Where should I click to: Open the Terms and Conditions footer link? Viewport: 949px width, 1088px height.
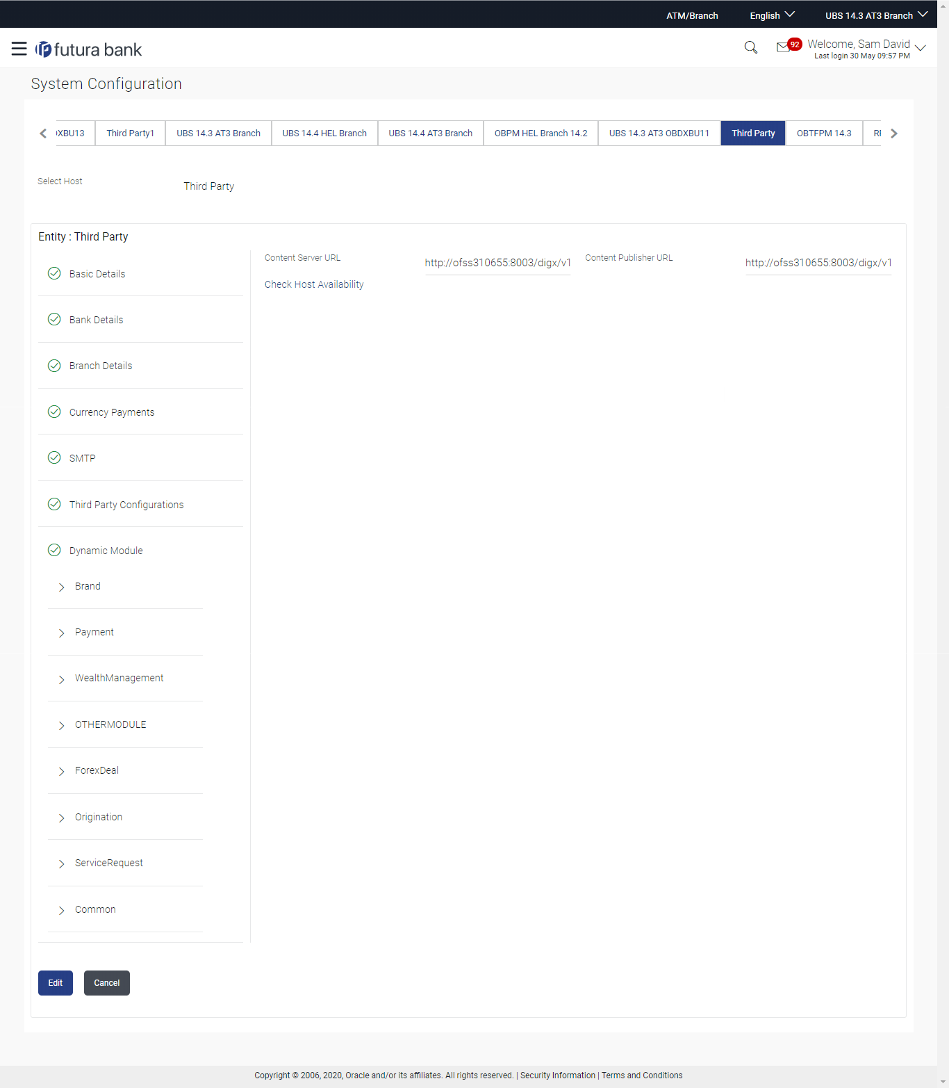pyautogui.click(x=642, y=1075)
